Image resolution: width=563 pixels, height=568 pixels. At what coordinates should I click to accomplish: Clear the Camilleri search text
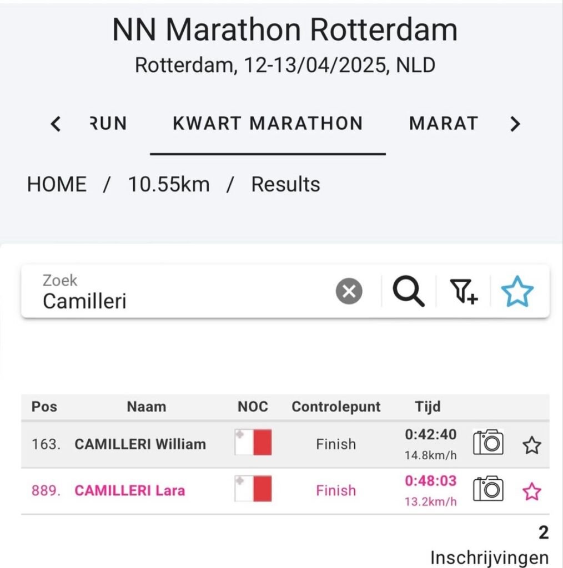[349, 291]
